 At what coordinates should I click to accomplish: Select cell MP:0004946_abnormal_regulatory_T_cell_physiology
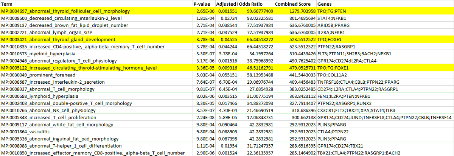96,61
